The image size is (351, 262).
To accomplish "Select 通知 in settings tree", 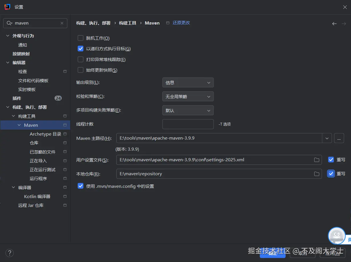I will click(23, 45).
